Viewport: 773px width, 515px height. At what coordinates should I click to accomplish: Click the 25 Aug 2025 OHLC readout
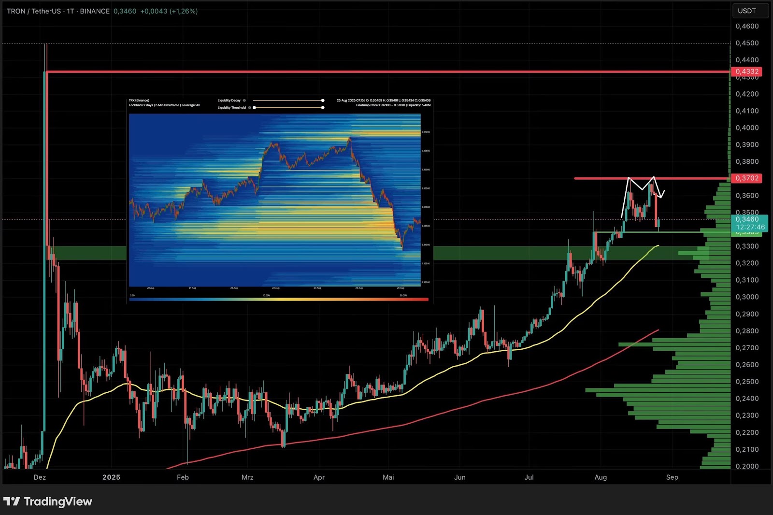tap(384, 100)
